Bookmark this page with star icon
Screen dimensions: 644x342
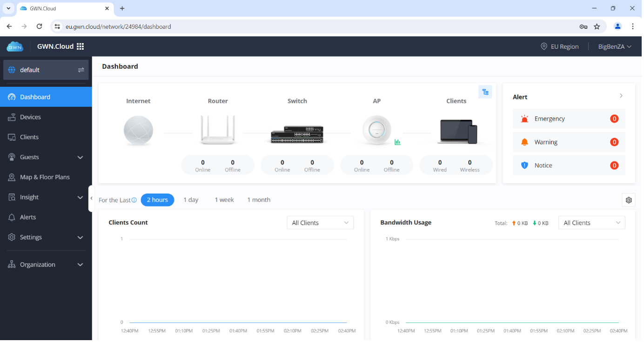597,26
